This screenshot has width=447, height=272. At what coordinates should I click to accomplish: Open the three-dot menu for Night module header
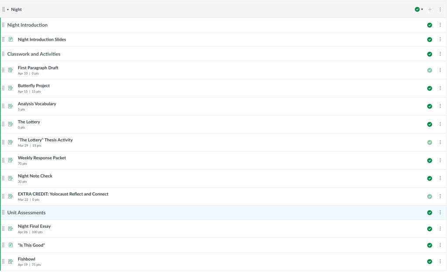point(440,9)
